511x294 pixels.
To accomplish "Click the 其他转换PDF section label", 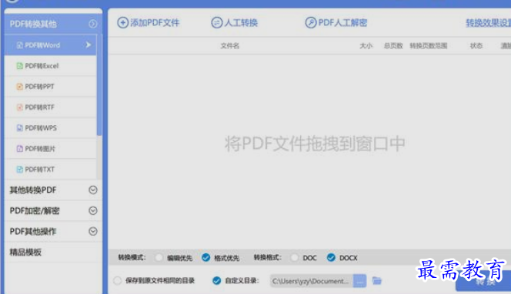I will (x=33, y=190).
